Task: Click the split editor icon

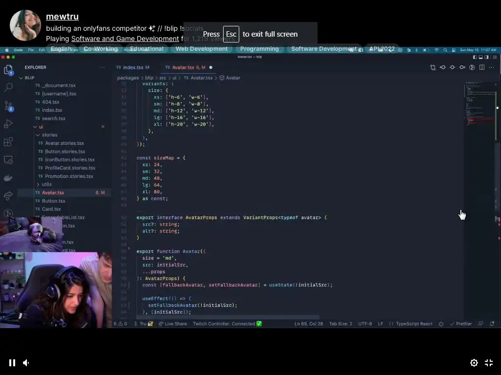Action: (482, 67)
